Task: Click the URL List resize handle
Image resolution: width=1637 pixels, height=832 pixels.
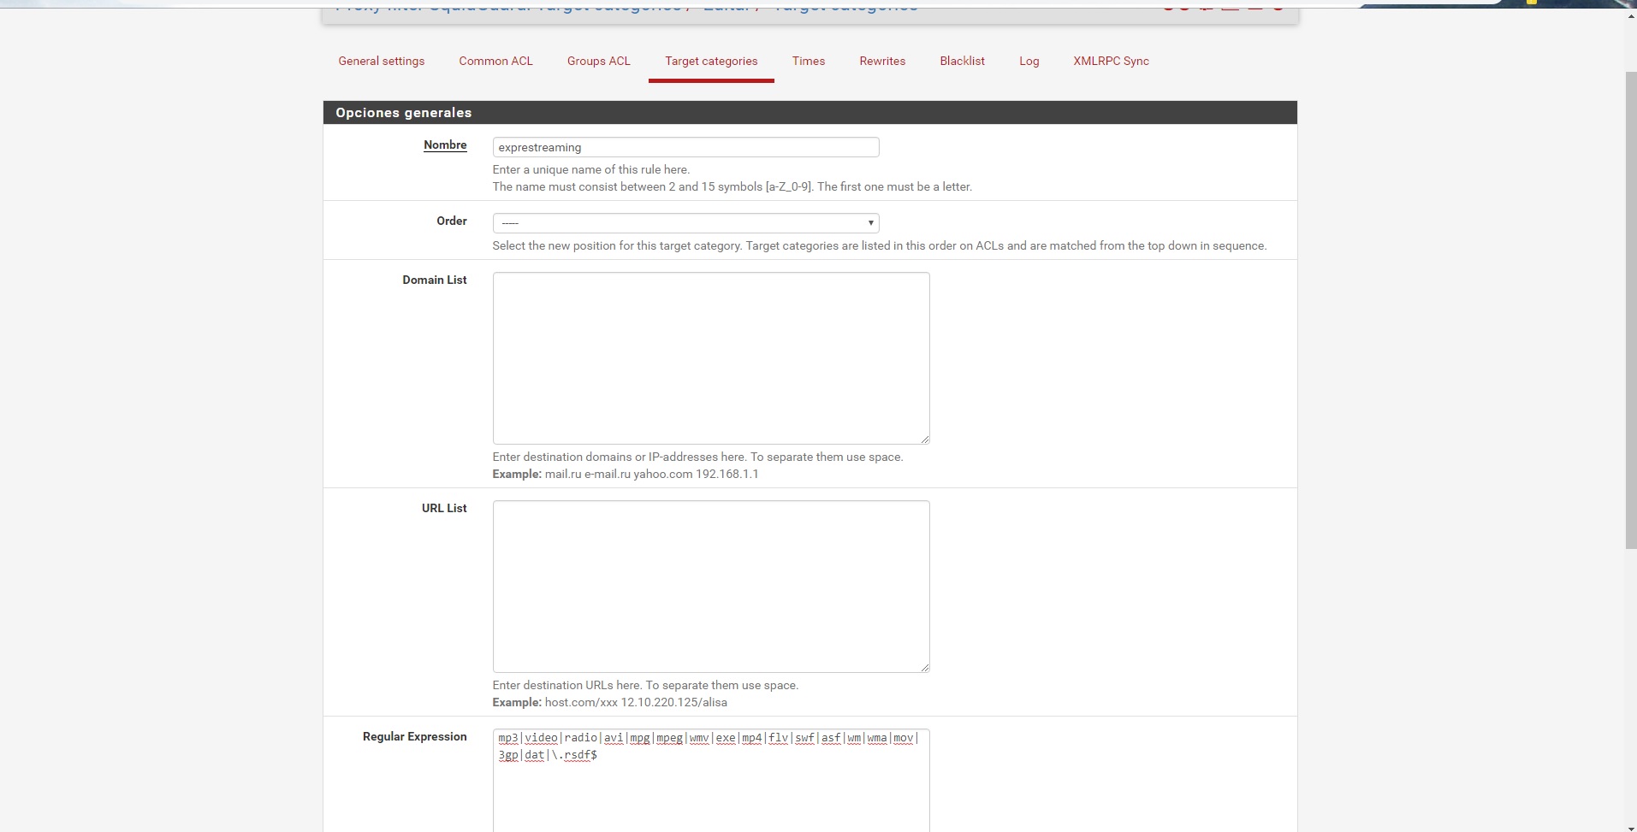Action: 924,667
